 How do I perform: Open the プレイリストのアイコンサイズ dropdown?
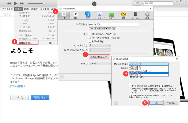(x=100, y=50)
